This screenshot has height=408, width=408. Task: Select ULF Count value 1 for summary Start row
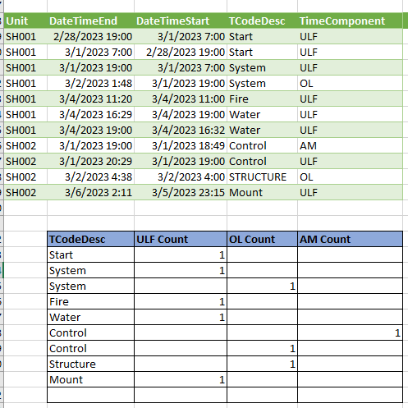181,254
